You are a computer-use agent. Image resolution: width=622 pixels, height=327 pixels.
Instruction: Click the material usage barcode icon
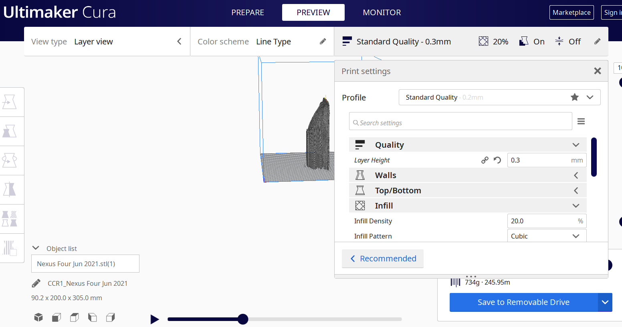click(455, 282)
